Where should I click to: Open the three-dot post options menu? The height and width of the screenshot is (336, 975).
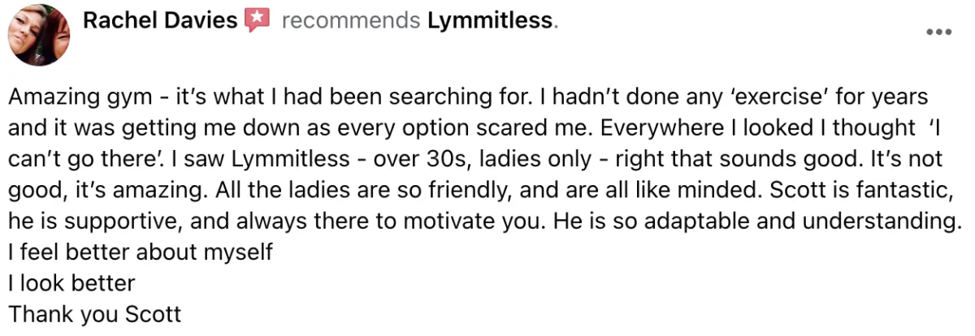tap(938, 32)
